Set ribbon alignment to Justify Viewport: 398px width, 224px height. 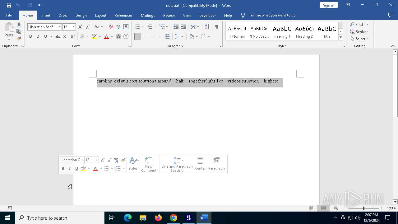coord(160,36)
